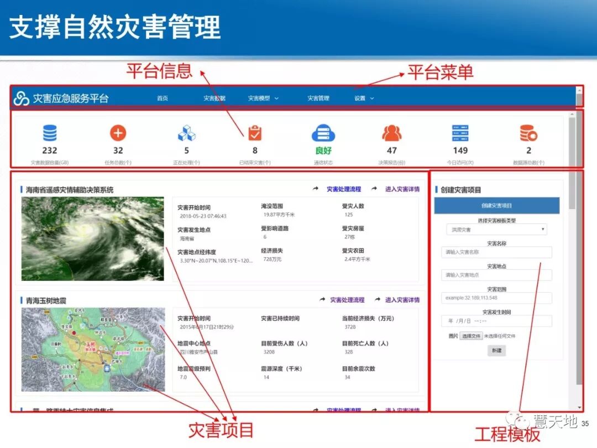Open 进入灾害详情 link for 青海玉树地震
This screenshot has height=448, width=597.
[x=402, y=300]
